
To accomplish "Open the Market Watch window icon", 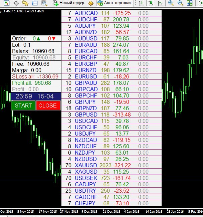I will 6,3.
